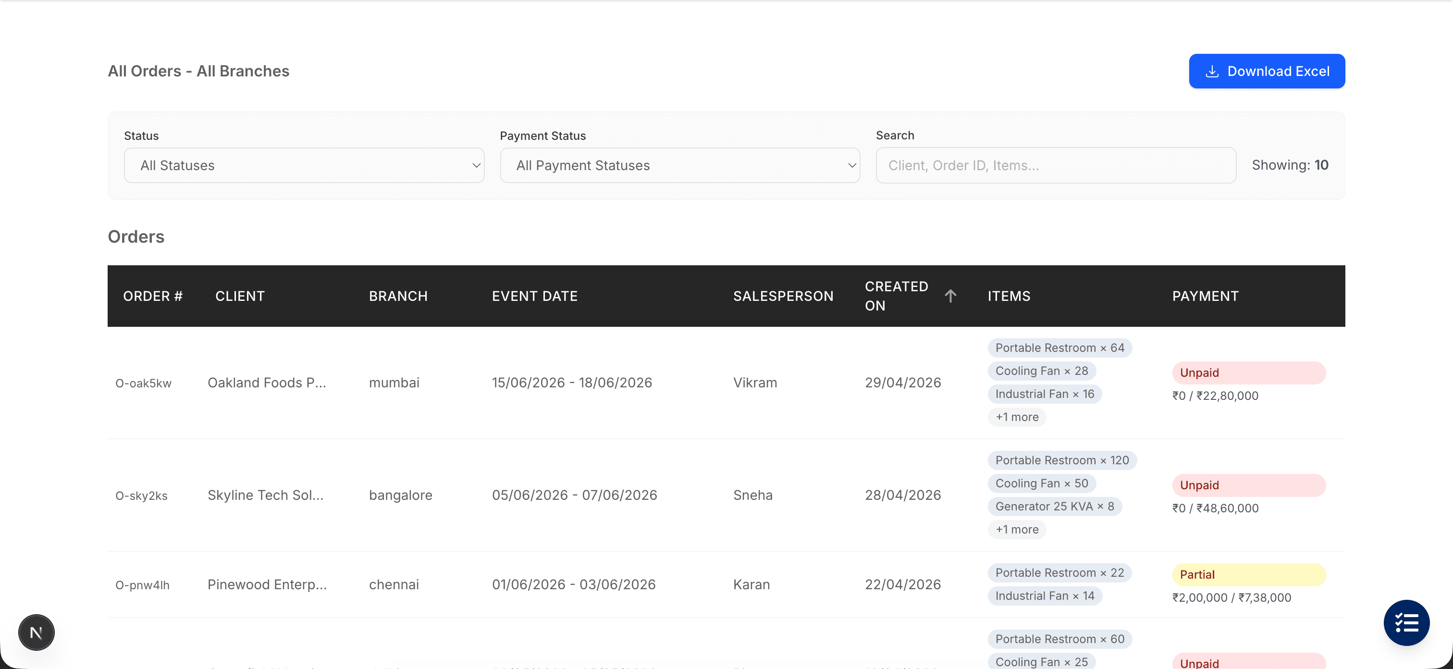The height and width of the screenshot is (669, 1453).
Task: Click the Industrial Fan × 16 tag
Action: (1045, 394)
